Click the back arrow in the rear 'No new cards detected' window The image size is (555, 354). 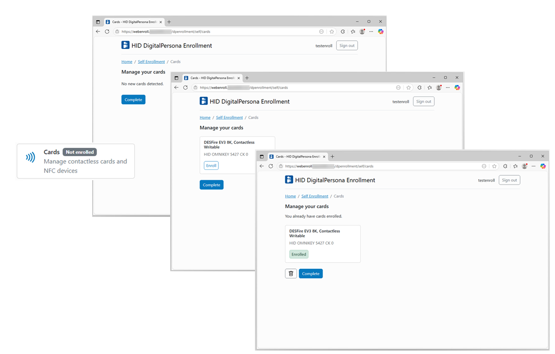click(98, 32)
